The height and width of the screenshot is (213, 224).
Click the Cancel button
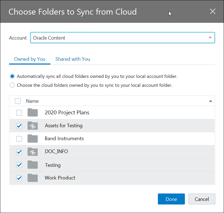pyautogui.click(x=202, y=199)
